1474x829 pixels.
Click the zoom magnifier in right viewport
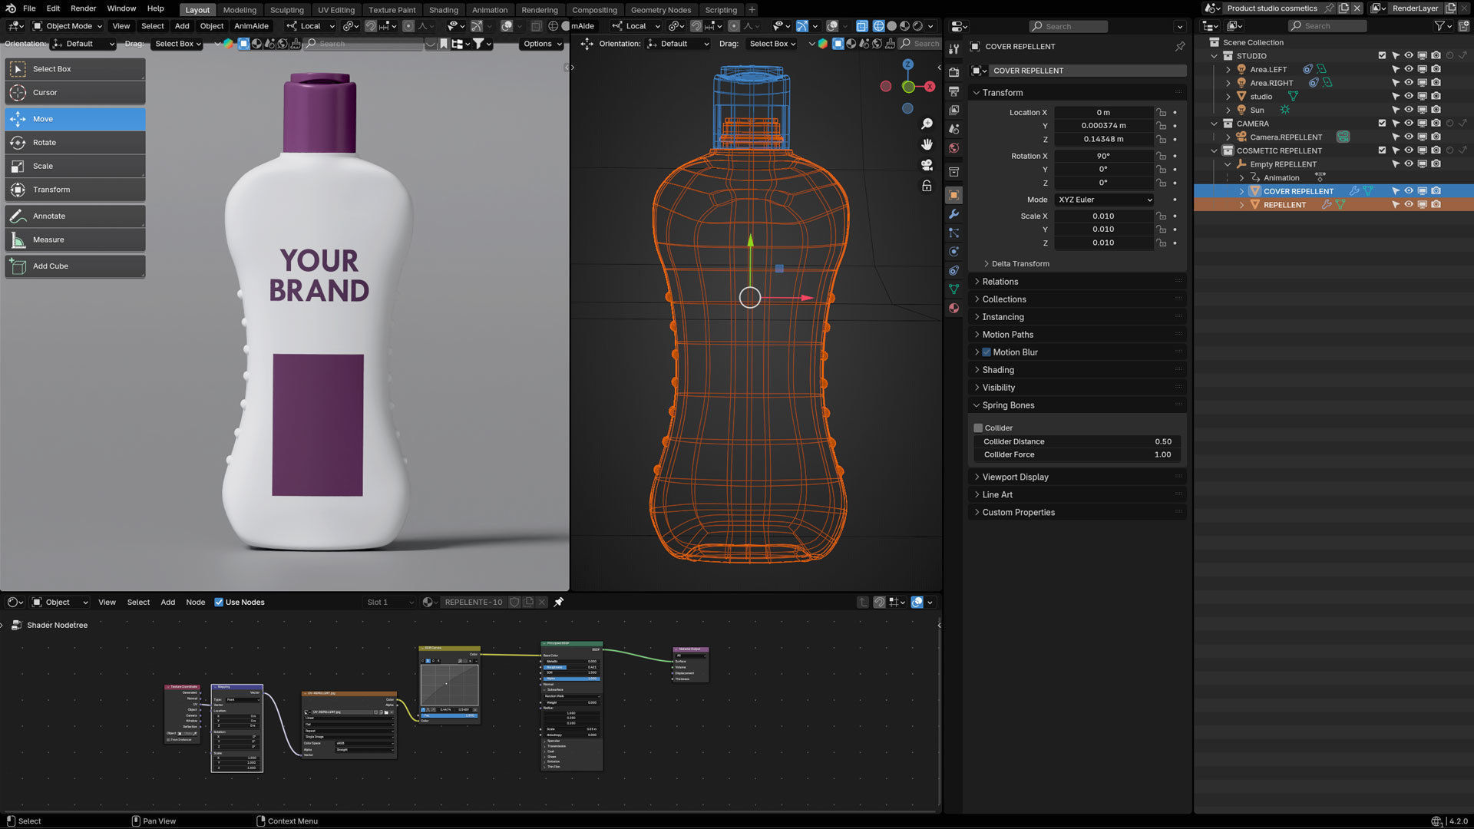[927, 124]
